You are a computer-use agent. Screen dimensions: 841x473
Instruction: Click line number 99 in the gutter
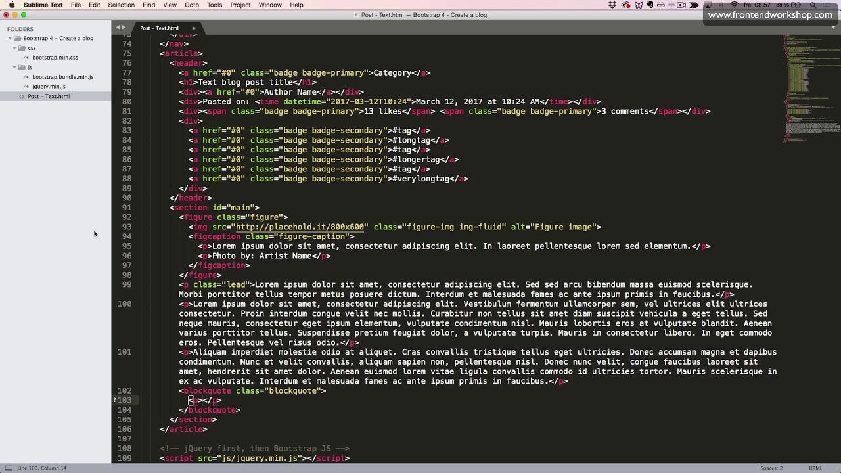click(126, 284)
